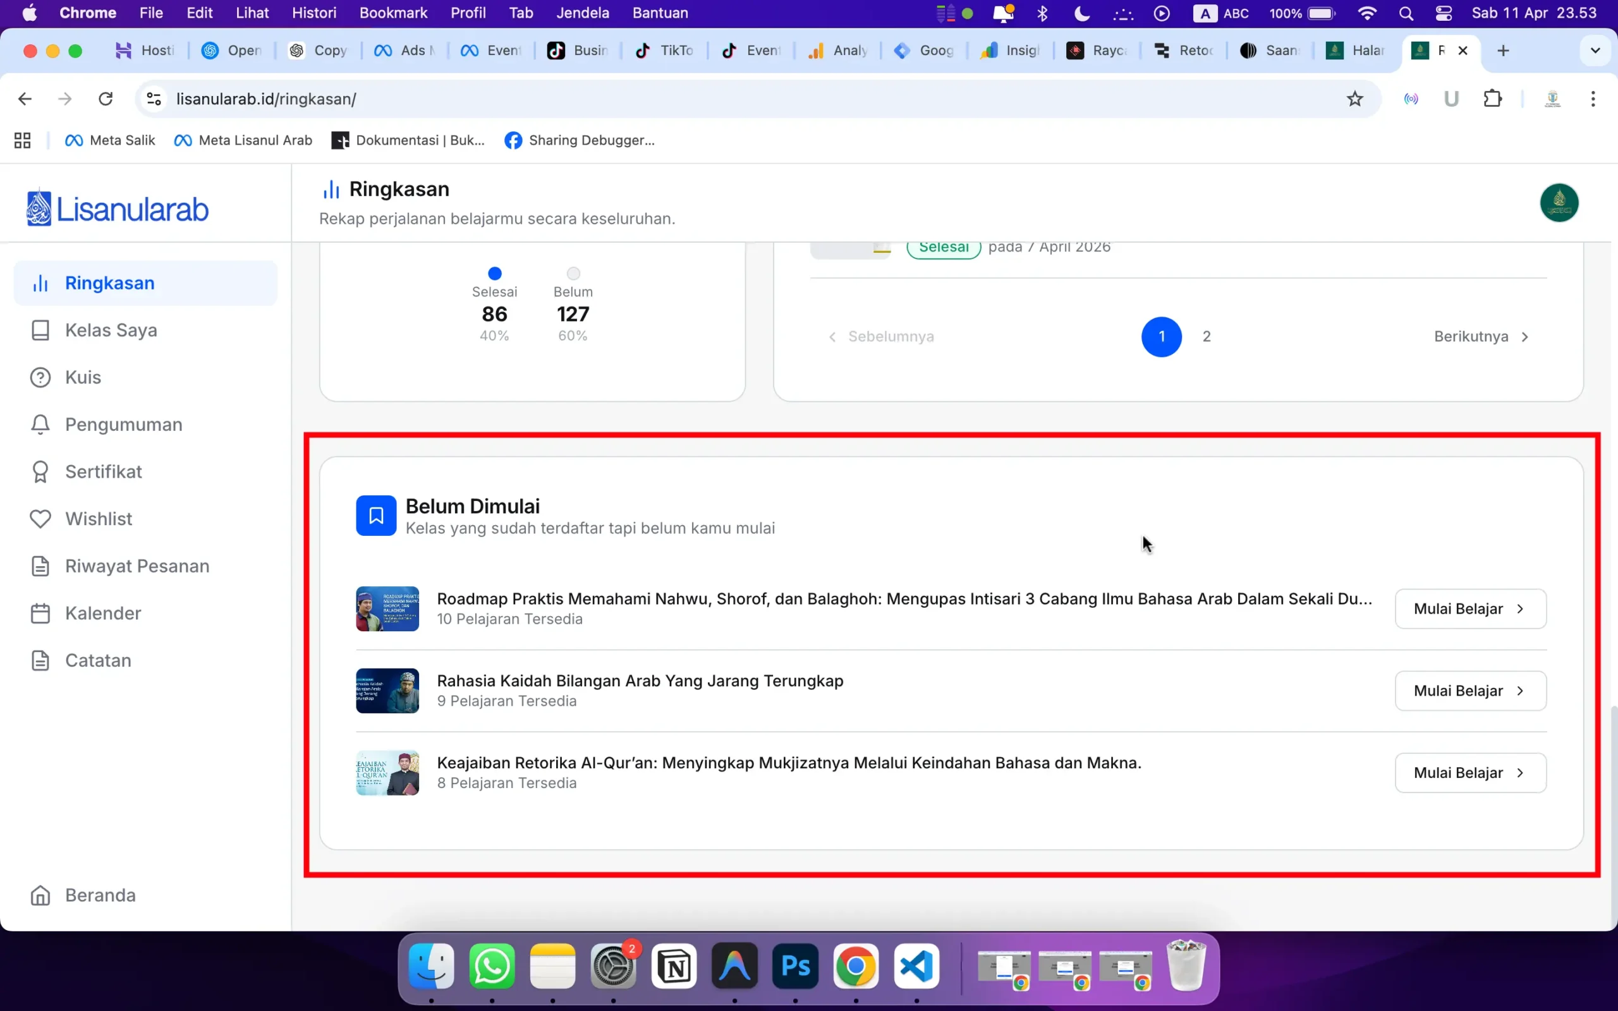Viewport: 1618px width, 1011px height.
Task: Click the Sebelumnya navigation link
Action: tap(890, 336)
